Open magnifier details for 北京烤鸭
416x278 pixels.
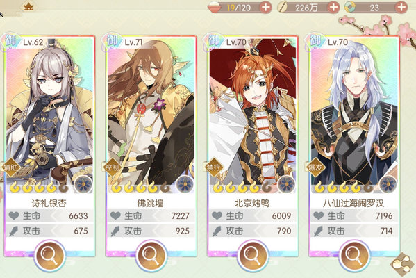[253, 256]
